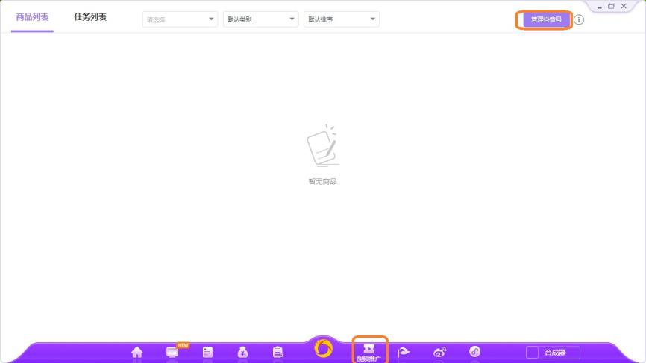The width and height of the screenshot is (646, 363).
Task: Click the 管理抖音号 button
Action: point(546,19)
